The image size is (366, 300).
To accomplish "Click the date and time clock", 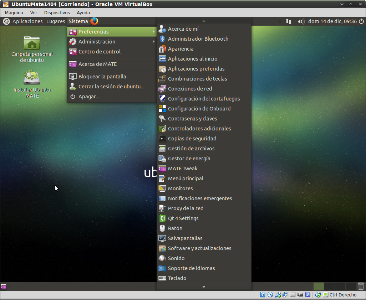I will coord(332,21).
